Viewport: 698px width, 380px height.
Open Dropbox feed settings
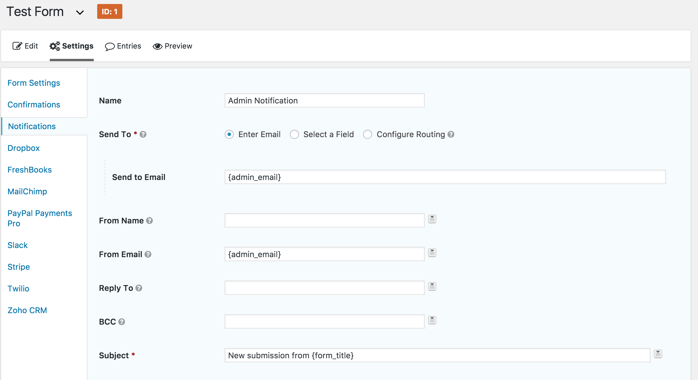click(23, 148)
